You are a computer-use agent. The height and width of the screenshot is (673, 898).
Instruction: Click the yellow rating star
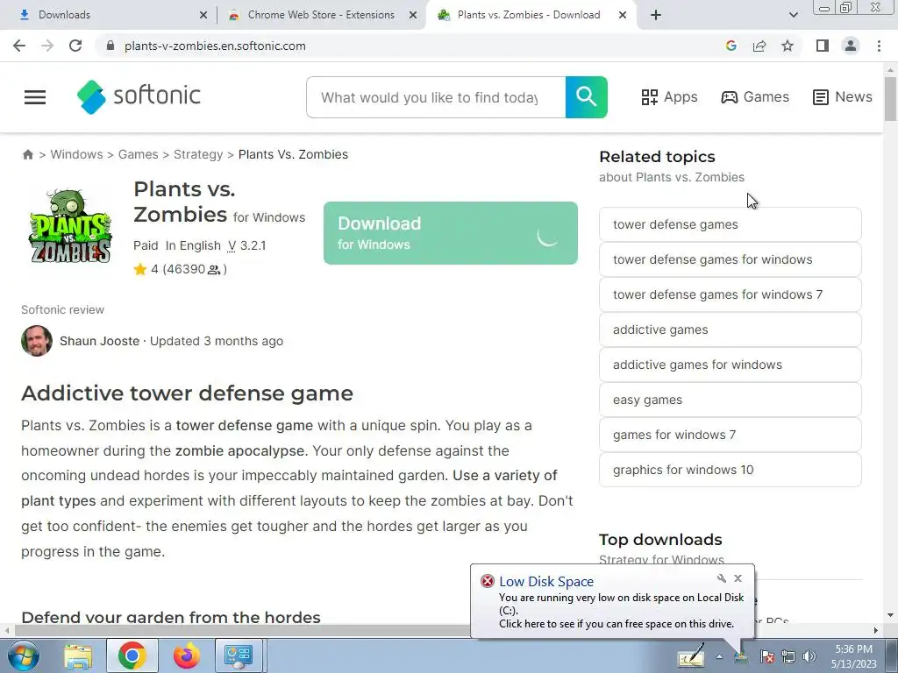(140, 270)
